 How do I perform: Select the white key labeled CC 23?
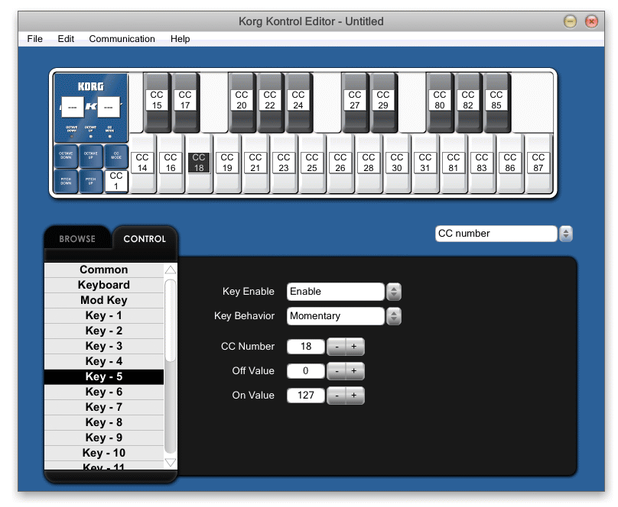click(284, 163)
